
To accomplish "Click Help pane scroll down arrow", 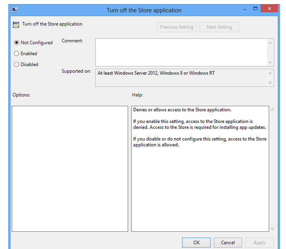I will pyautogui.click(x=272, y=229).
